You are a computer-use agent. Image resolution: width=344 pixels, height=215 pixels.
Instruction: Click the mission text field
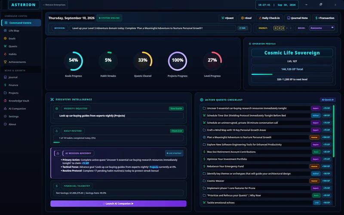click(x=153, y=28)
